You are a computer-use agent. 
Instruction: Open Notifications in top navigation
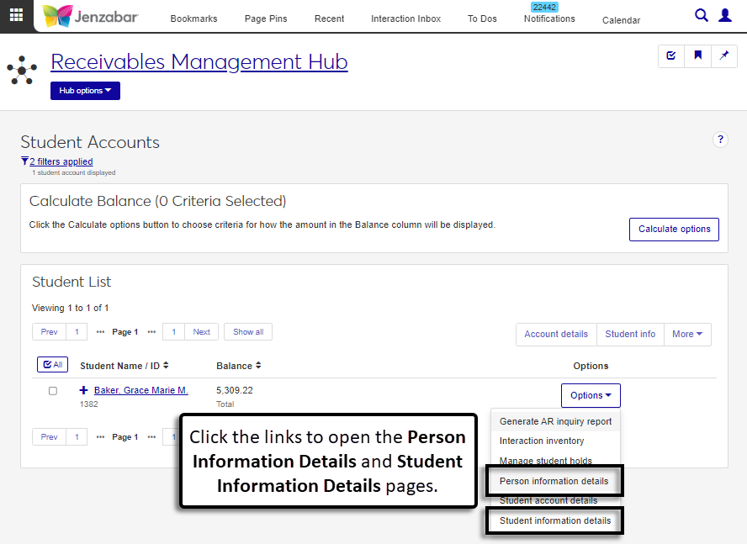click(x=549, y=18)
